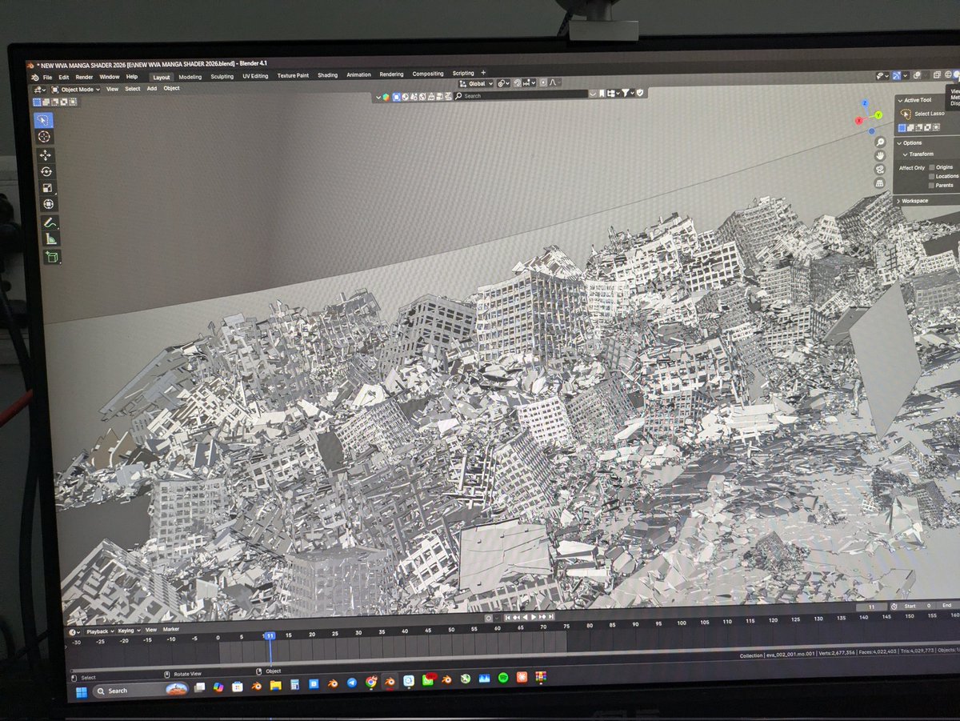This screenshot has width=960, height=721.
Task: Choose Extend Selection mode in sidebar
Action: pos(910,128)
